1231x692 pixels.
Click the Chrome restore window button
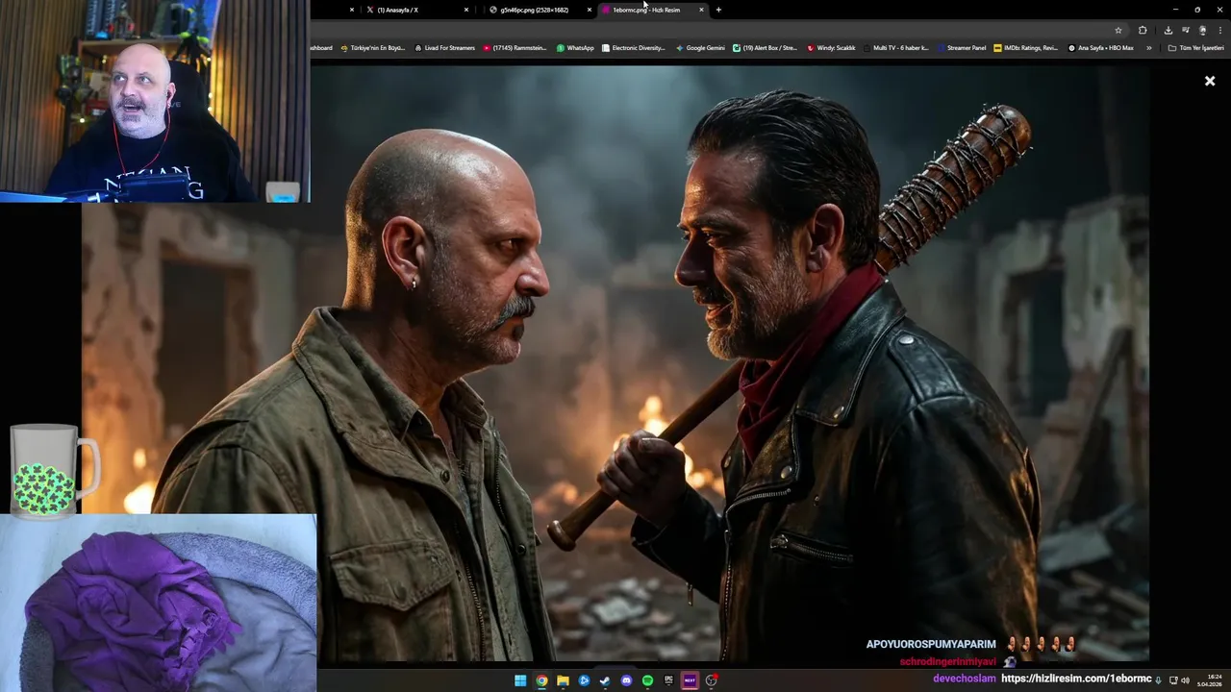[x=1197, y=10]
